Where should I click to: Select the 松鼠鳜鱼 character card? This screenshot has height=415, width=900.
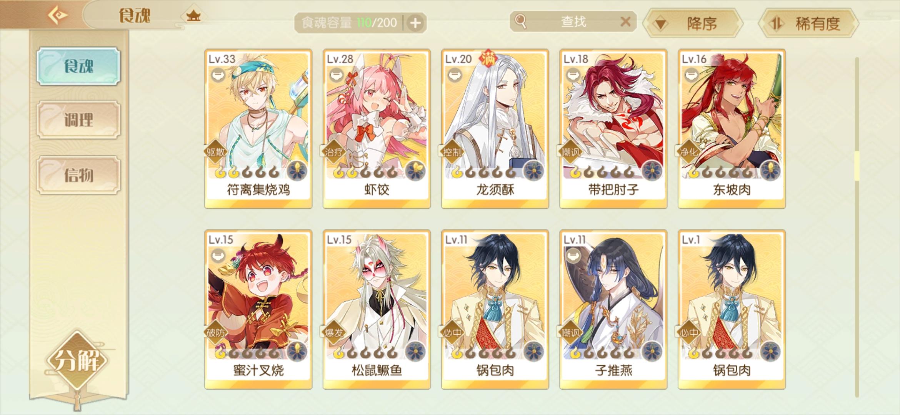point(377,309)
